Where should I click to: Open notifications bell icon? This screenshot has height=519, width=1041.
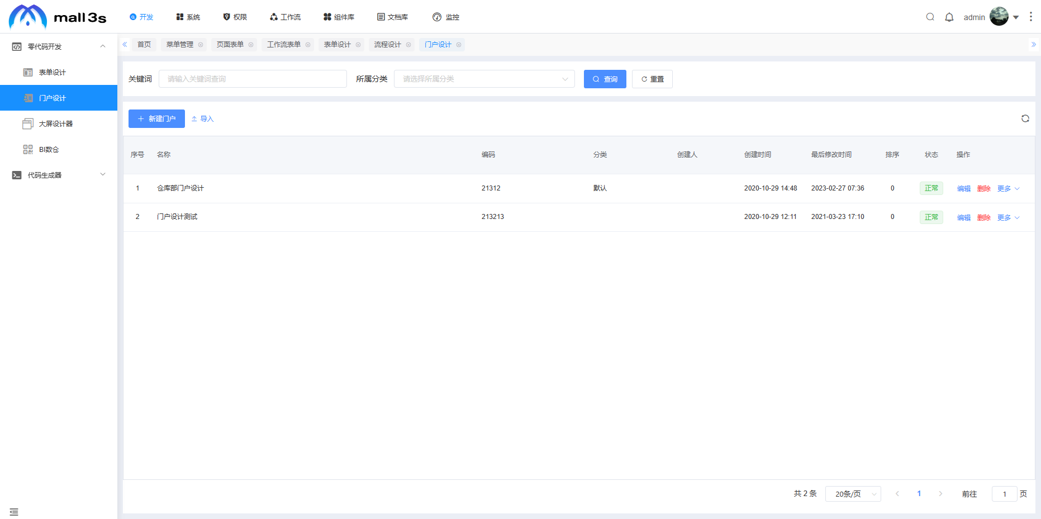click(x=949, y=17)
